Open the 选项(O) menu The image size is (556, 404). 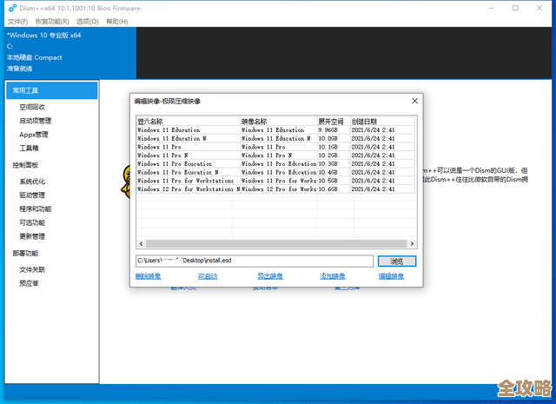(88, 21)
